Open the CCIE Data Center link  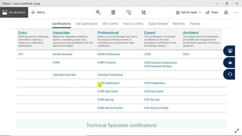click(x=154, y=91)
